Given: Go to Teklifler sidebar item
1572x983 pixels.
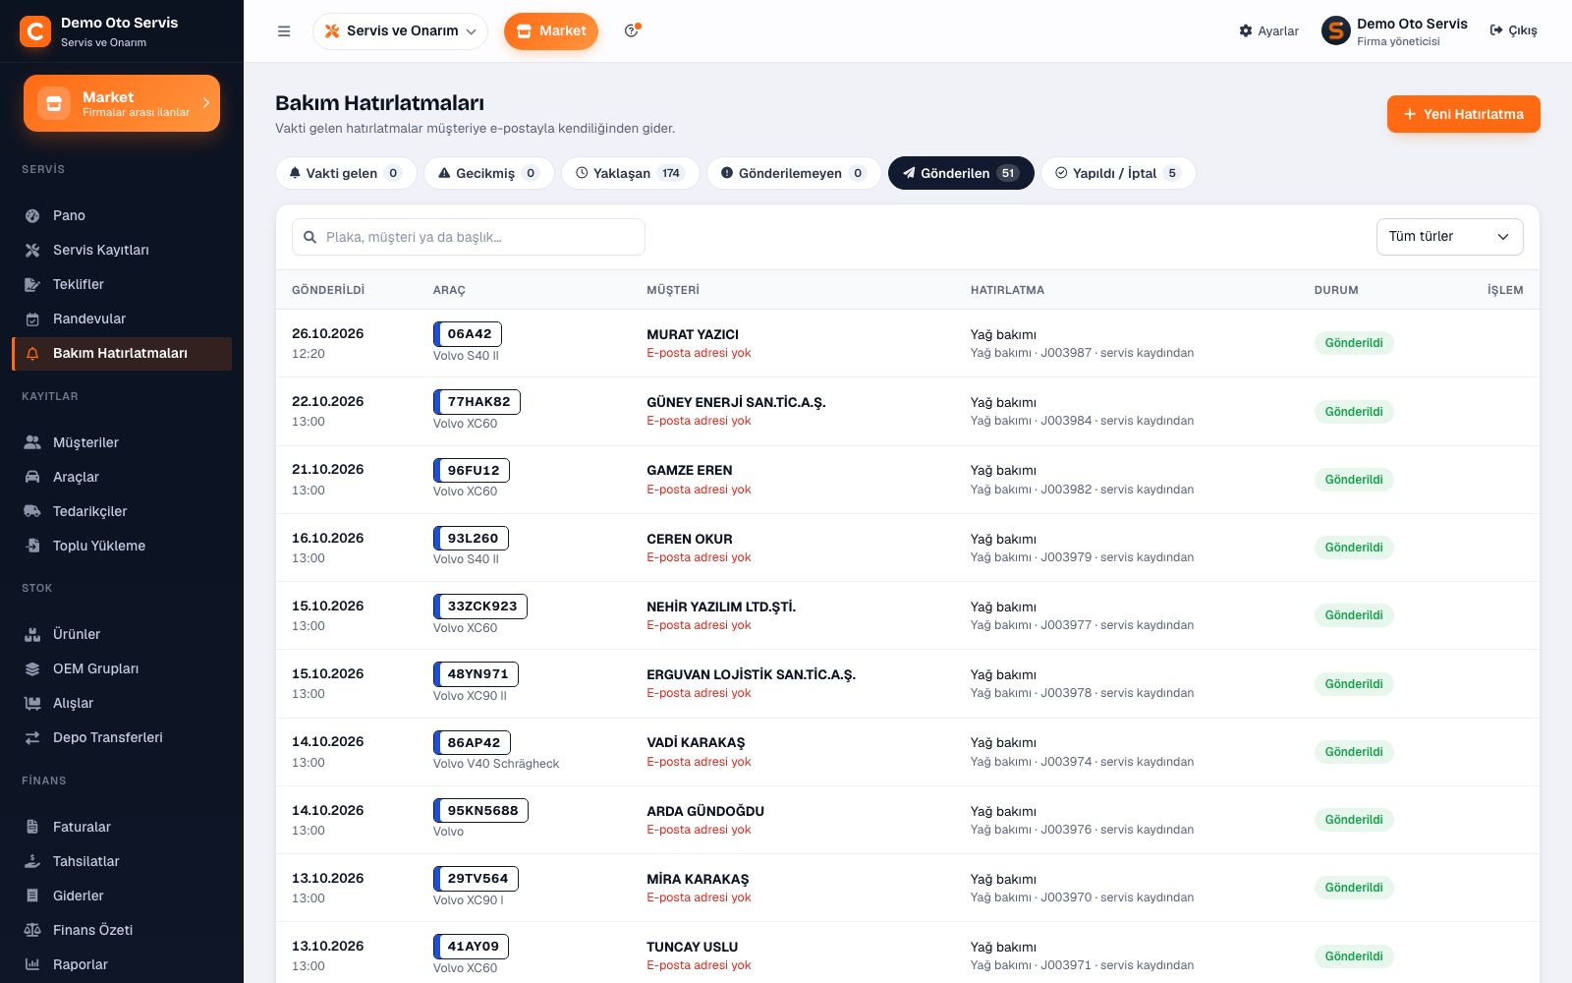Looking at the screenshot, I should point(122,284).
